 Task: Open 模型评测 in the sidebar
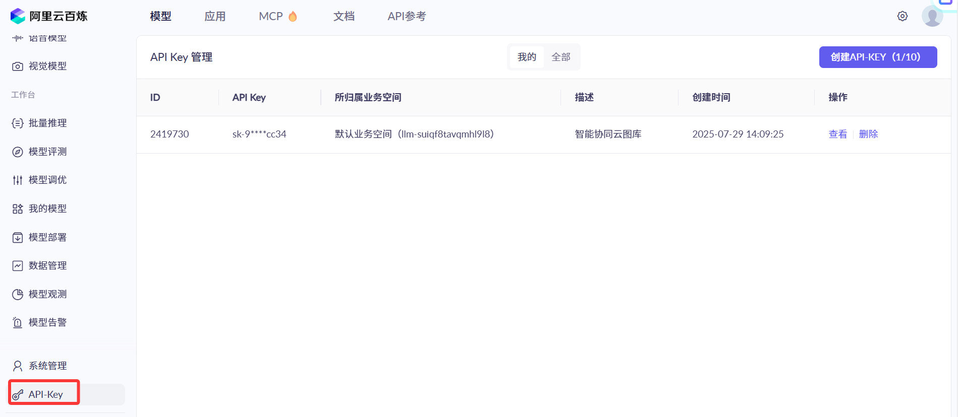click(x=47, y=152)
